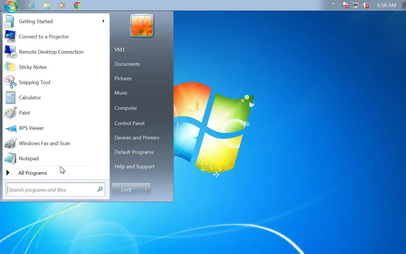
Task: Click the network status tray icon
Action: pyautogui.click(x=356, y=5)
